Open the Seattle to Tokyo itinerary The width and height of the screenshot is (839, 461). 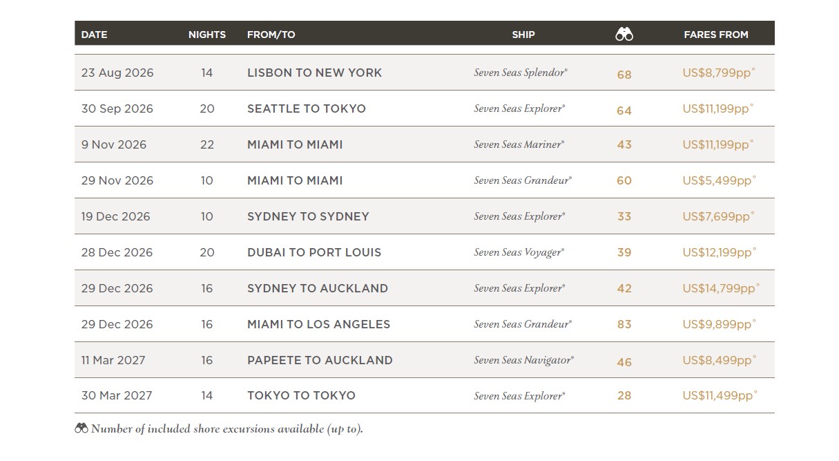tap(307, 109)
